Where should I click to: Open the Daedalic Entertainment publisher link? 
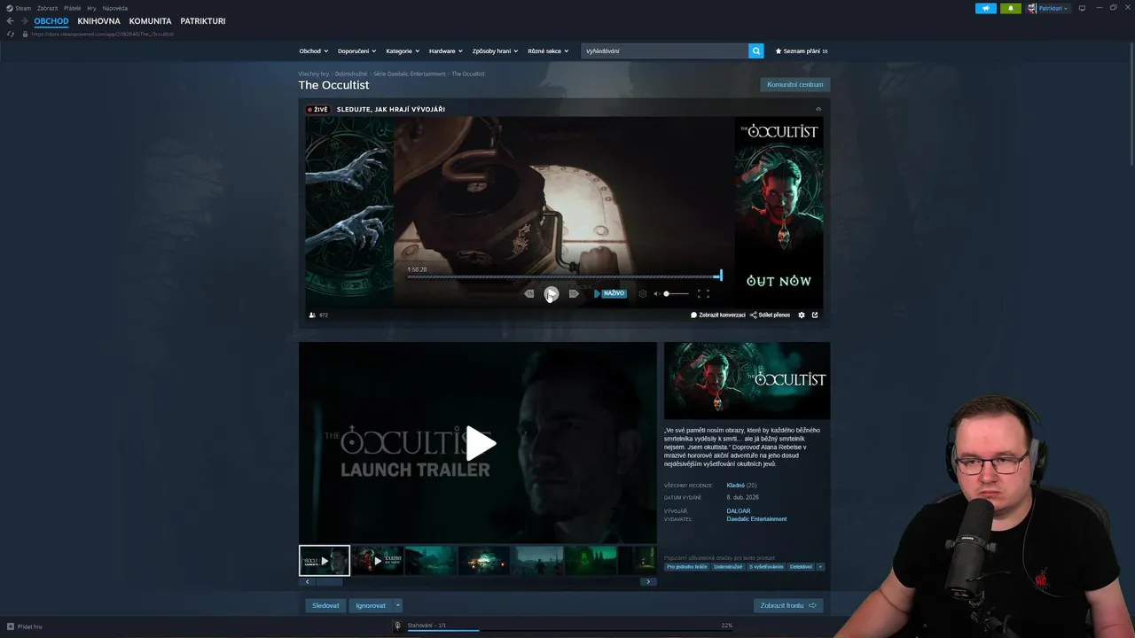[756, 519]
